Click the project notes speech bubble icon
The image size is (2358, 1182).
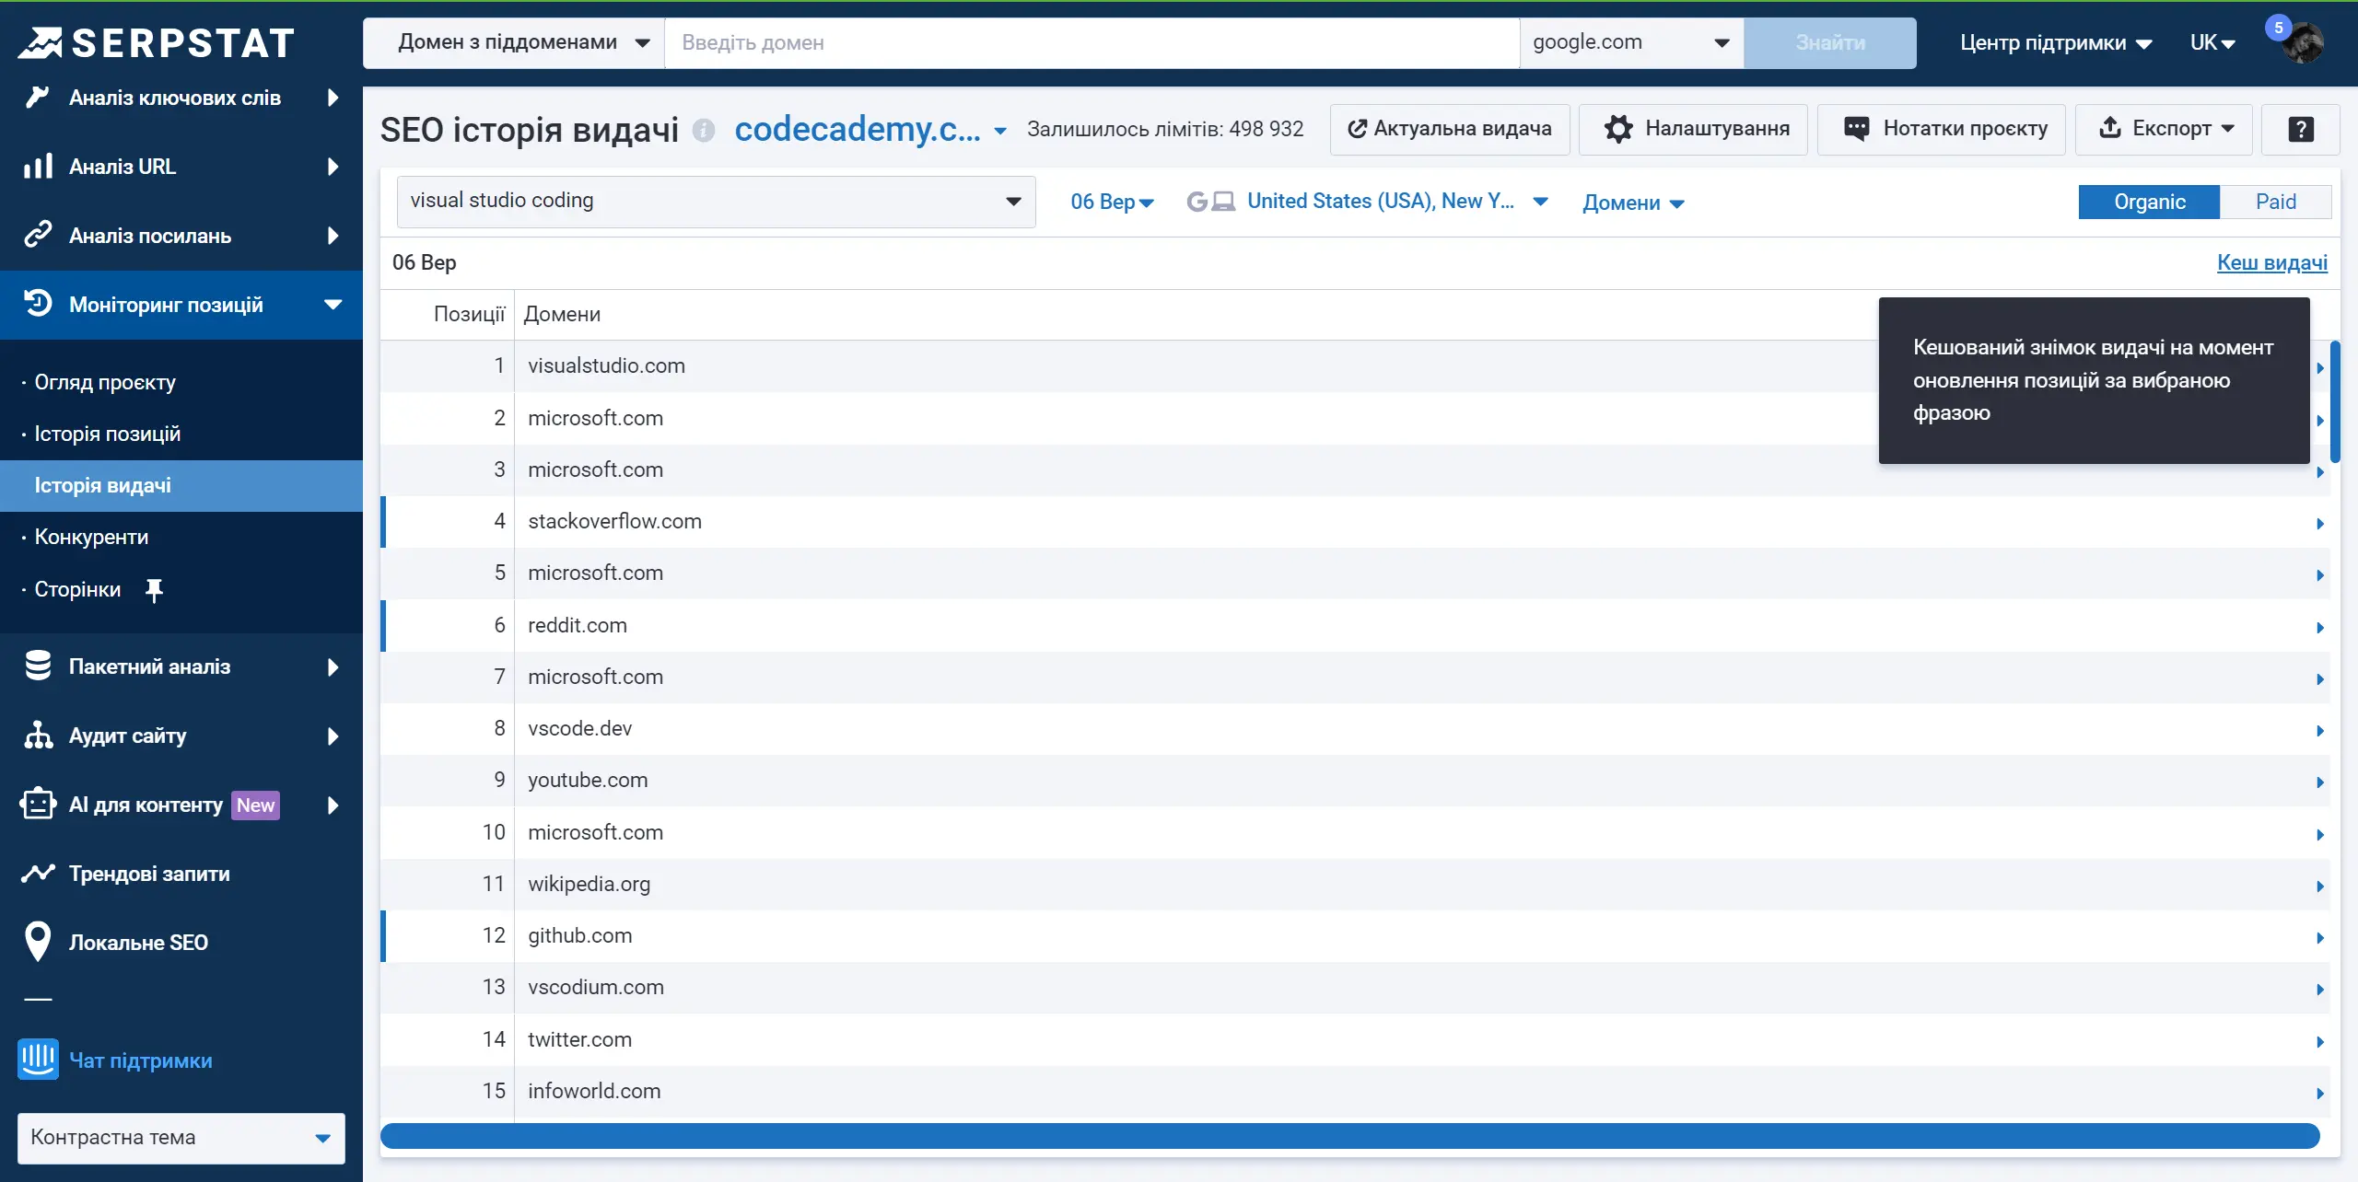coord(1856,129)
